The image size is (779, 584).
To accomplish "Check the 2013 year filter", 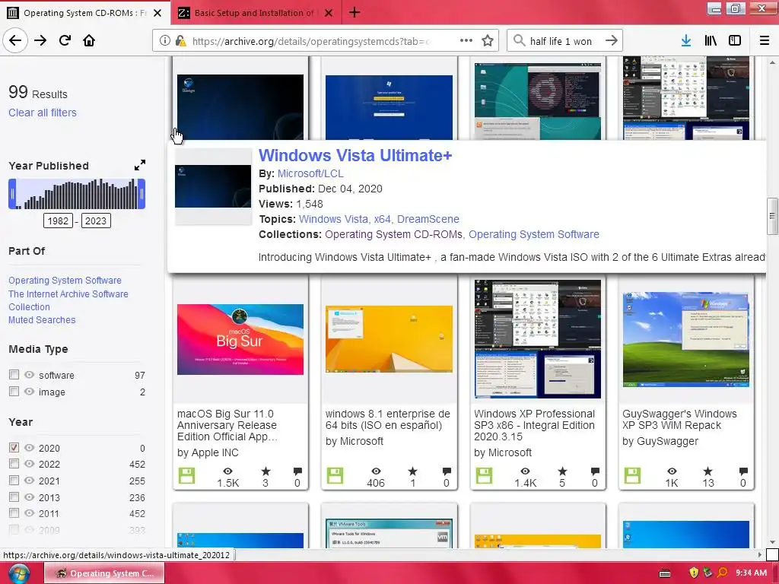I will [x=14, y=497].
